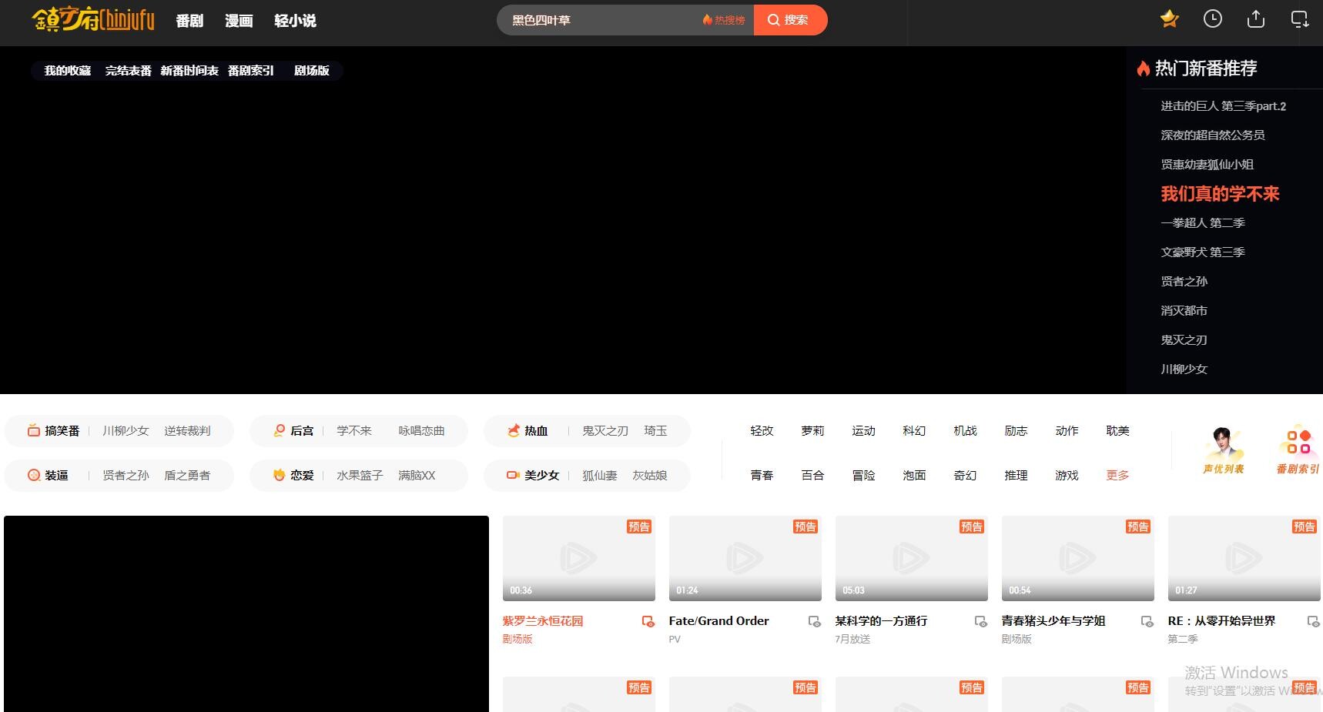Click the gold star favorites icon
This screenshot has width=1323, height=712.
pos(1169,19)
